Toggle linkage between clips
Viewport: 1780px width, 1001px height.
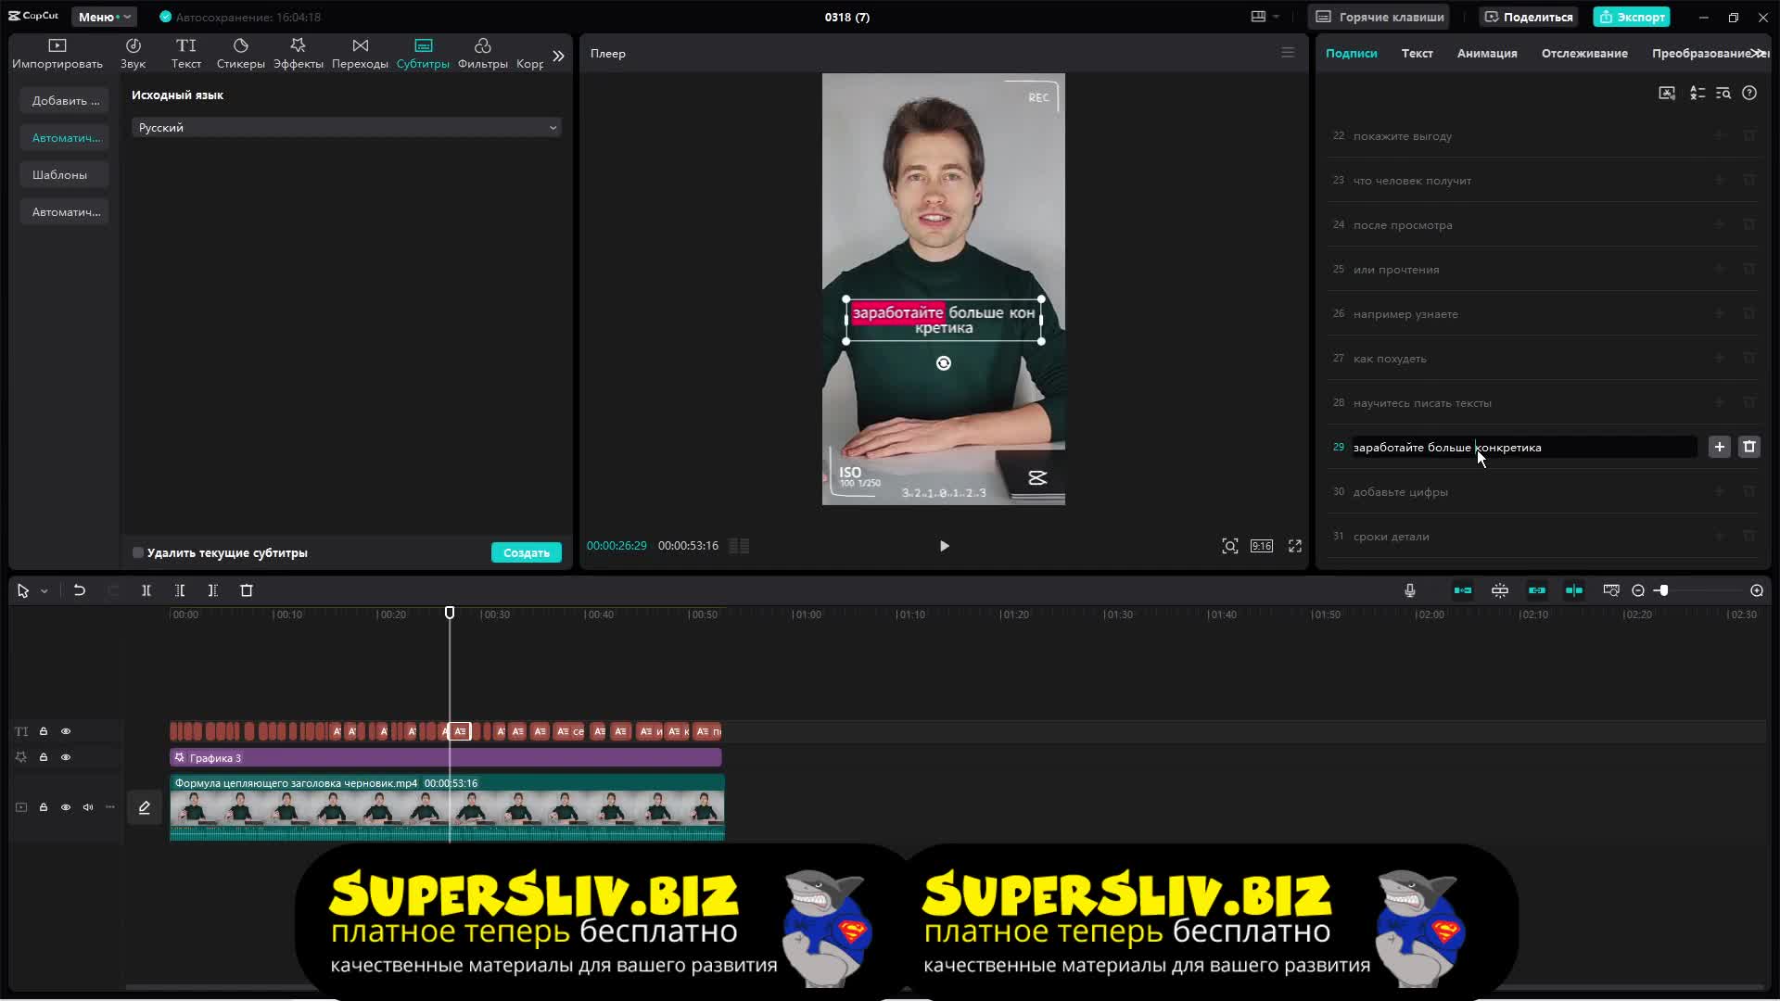tap(1537, 590)
